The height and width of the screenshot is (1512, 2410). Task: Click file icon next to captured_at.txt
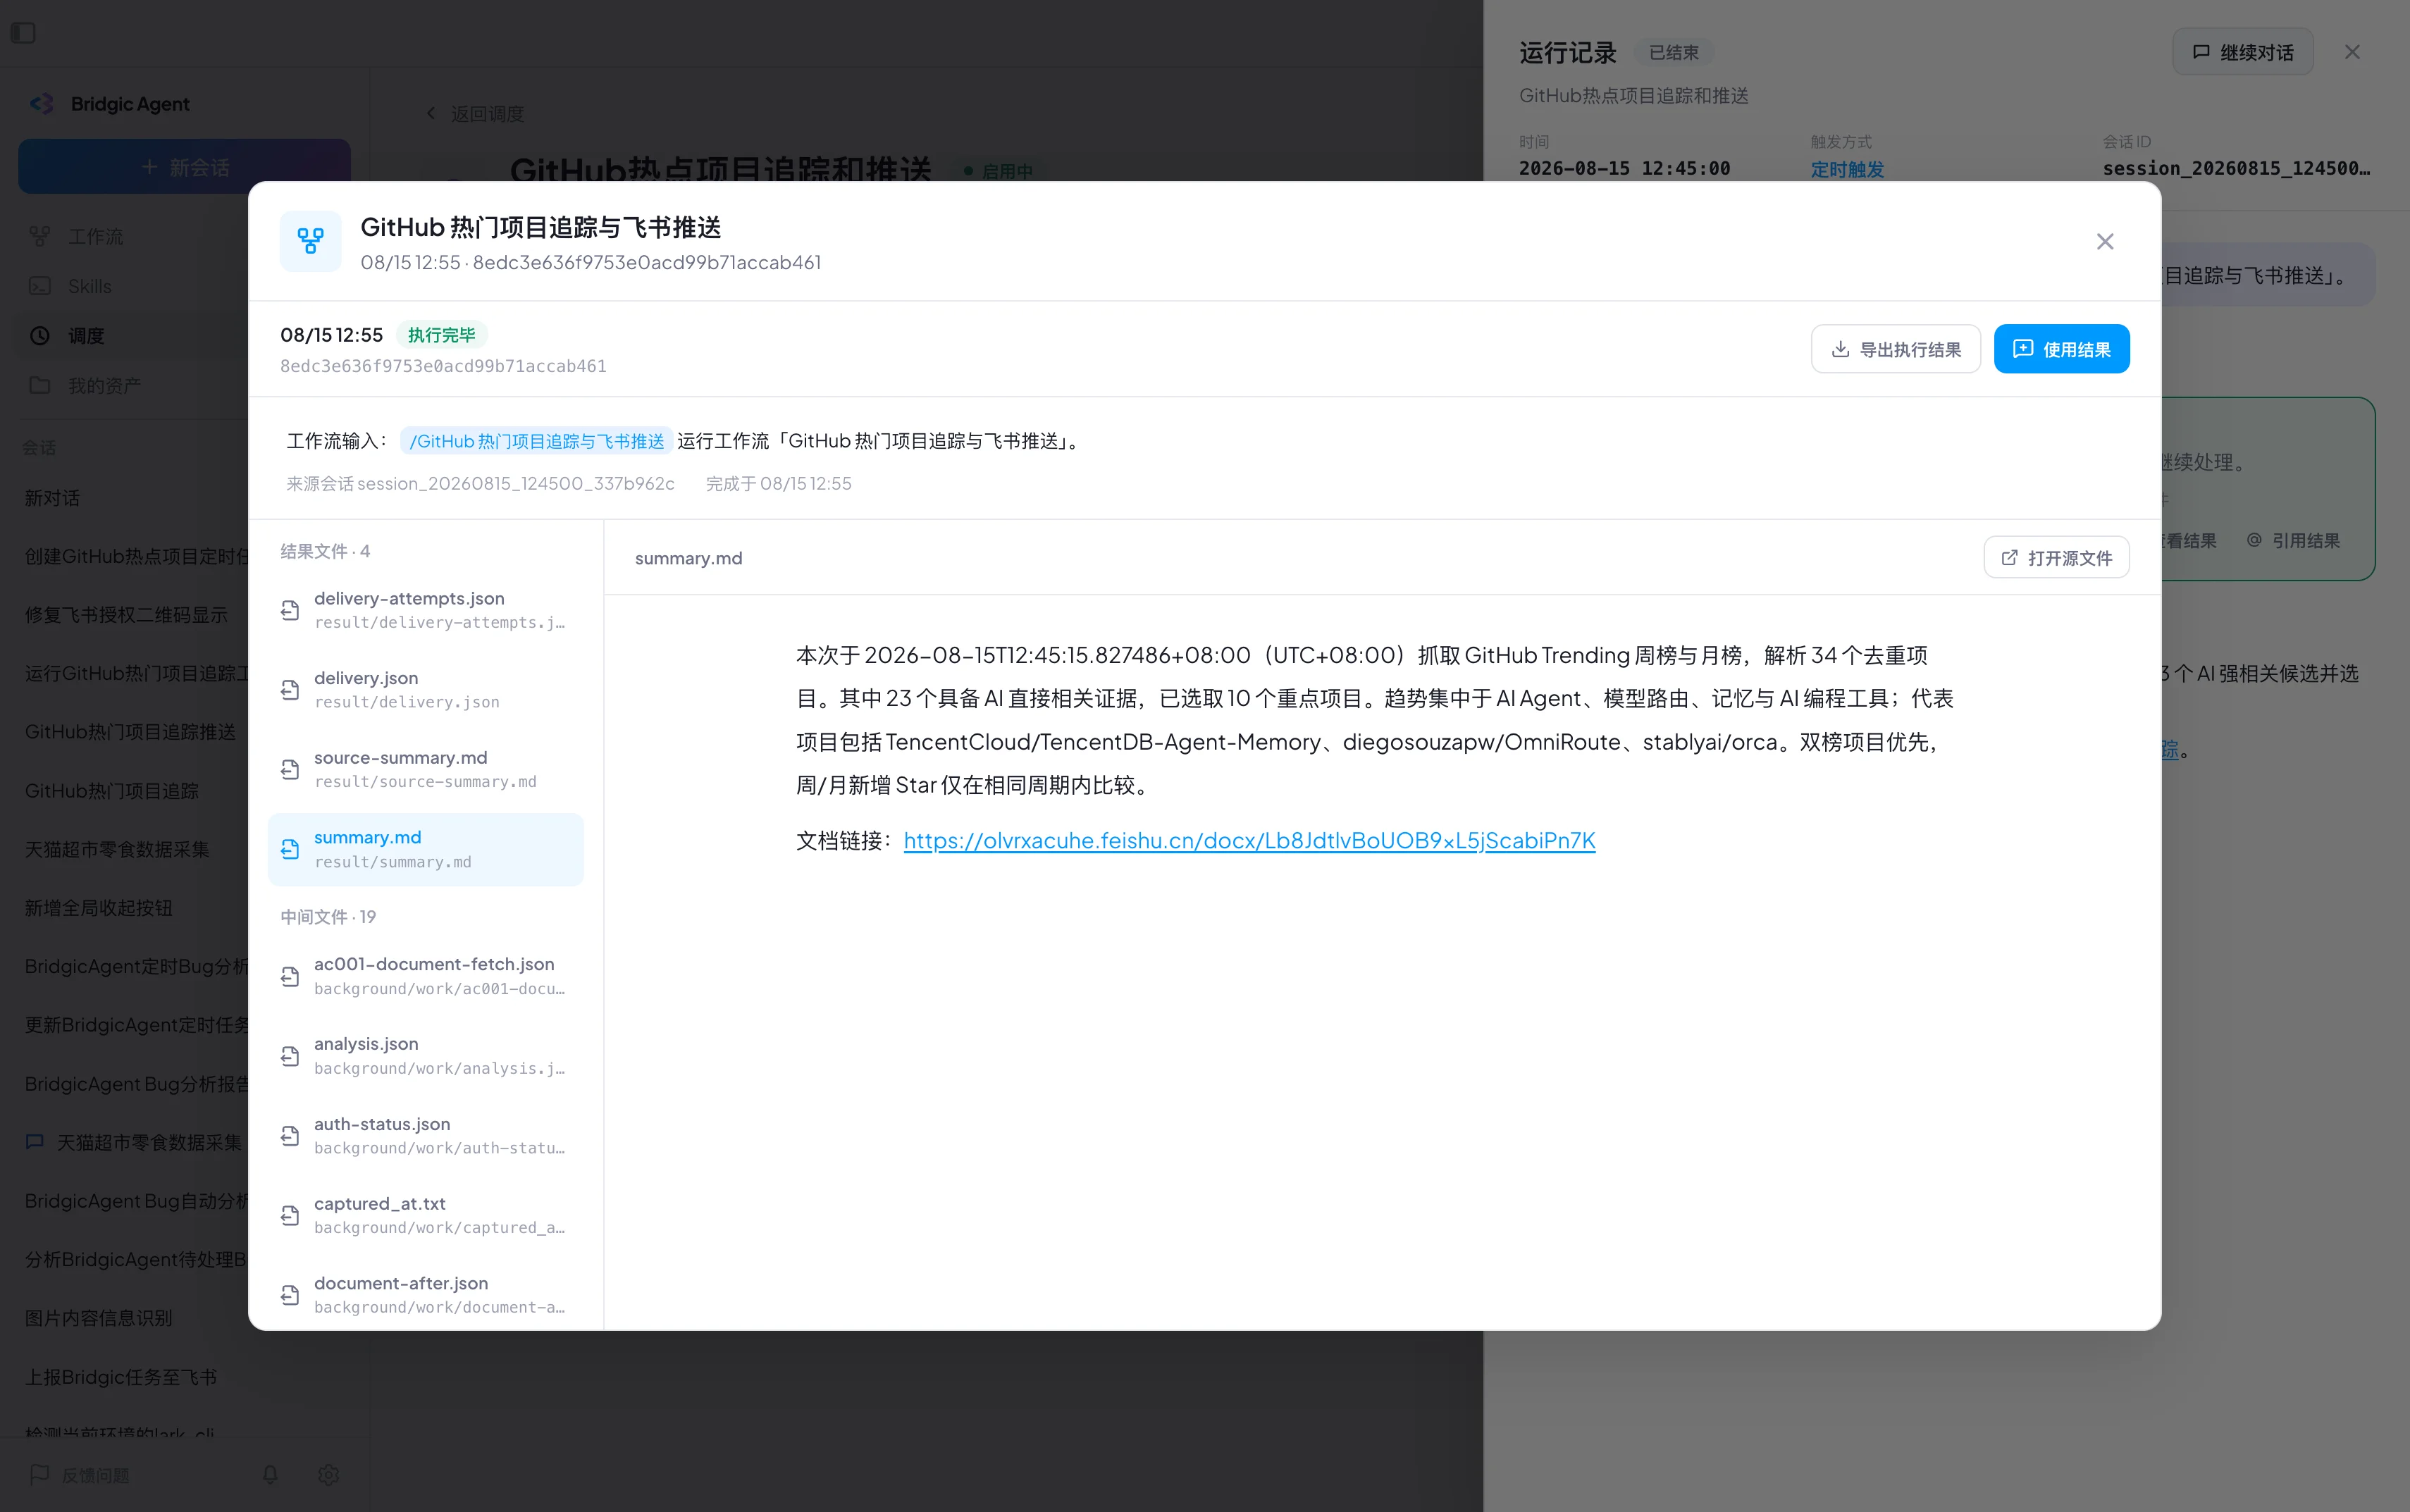(290, 1215)
